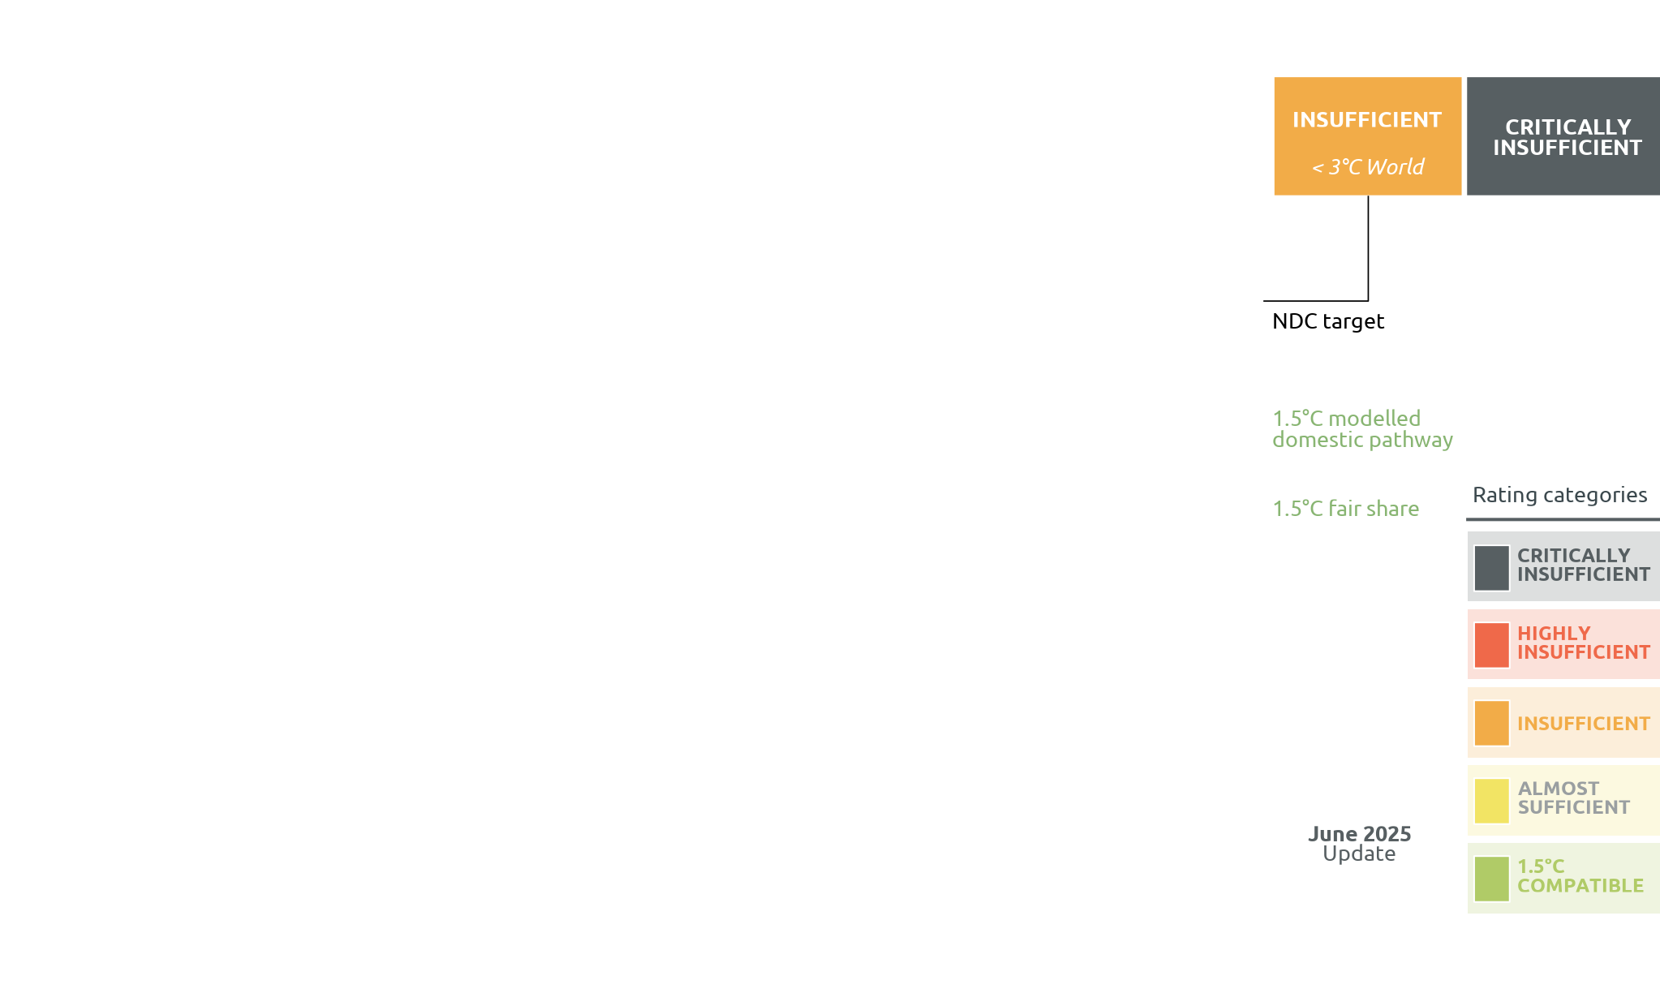Click the Rating categories heading
Image resolution: width=1660 pixels, height=989 pixels.
pyautogui.click(x=1559, y=495)
